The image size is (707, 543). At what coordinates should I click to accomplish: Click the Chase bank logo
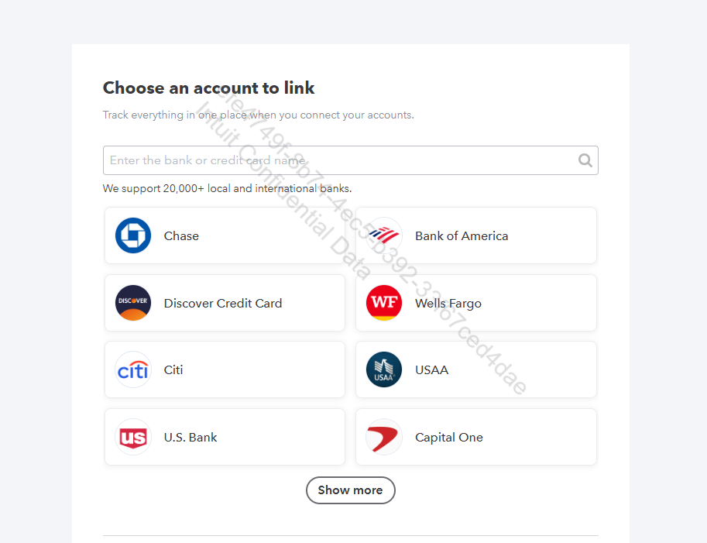click(133, 235)
